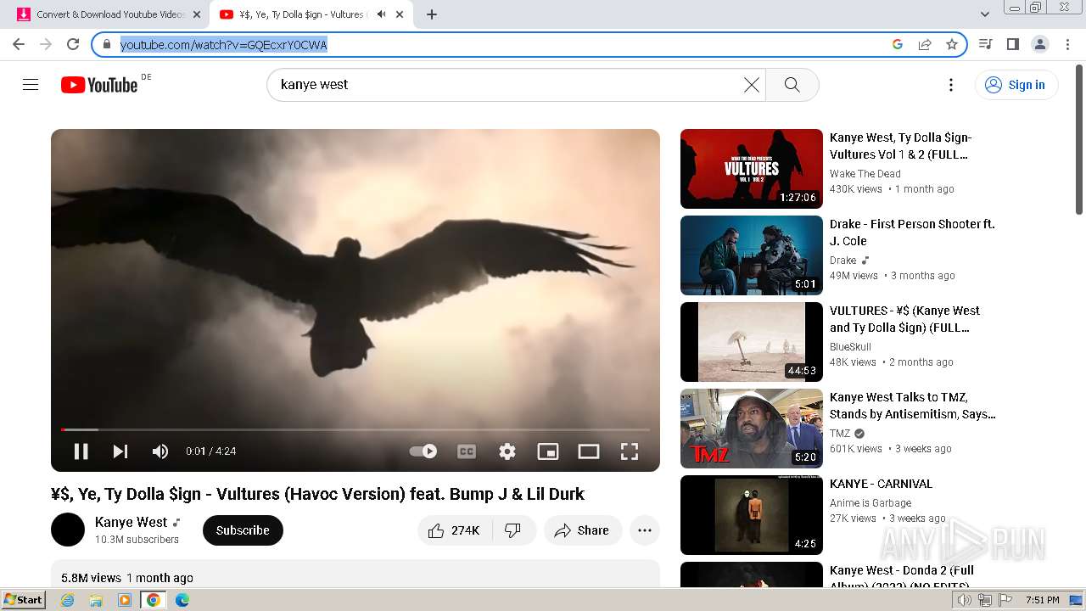Toggle the autoplay switch

(423, 451)
